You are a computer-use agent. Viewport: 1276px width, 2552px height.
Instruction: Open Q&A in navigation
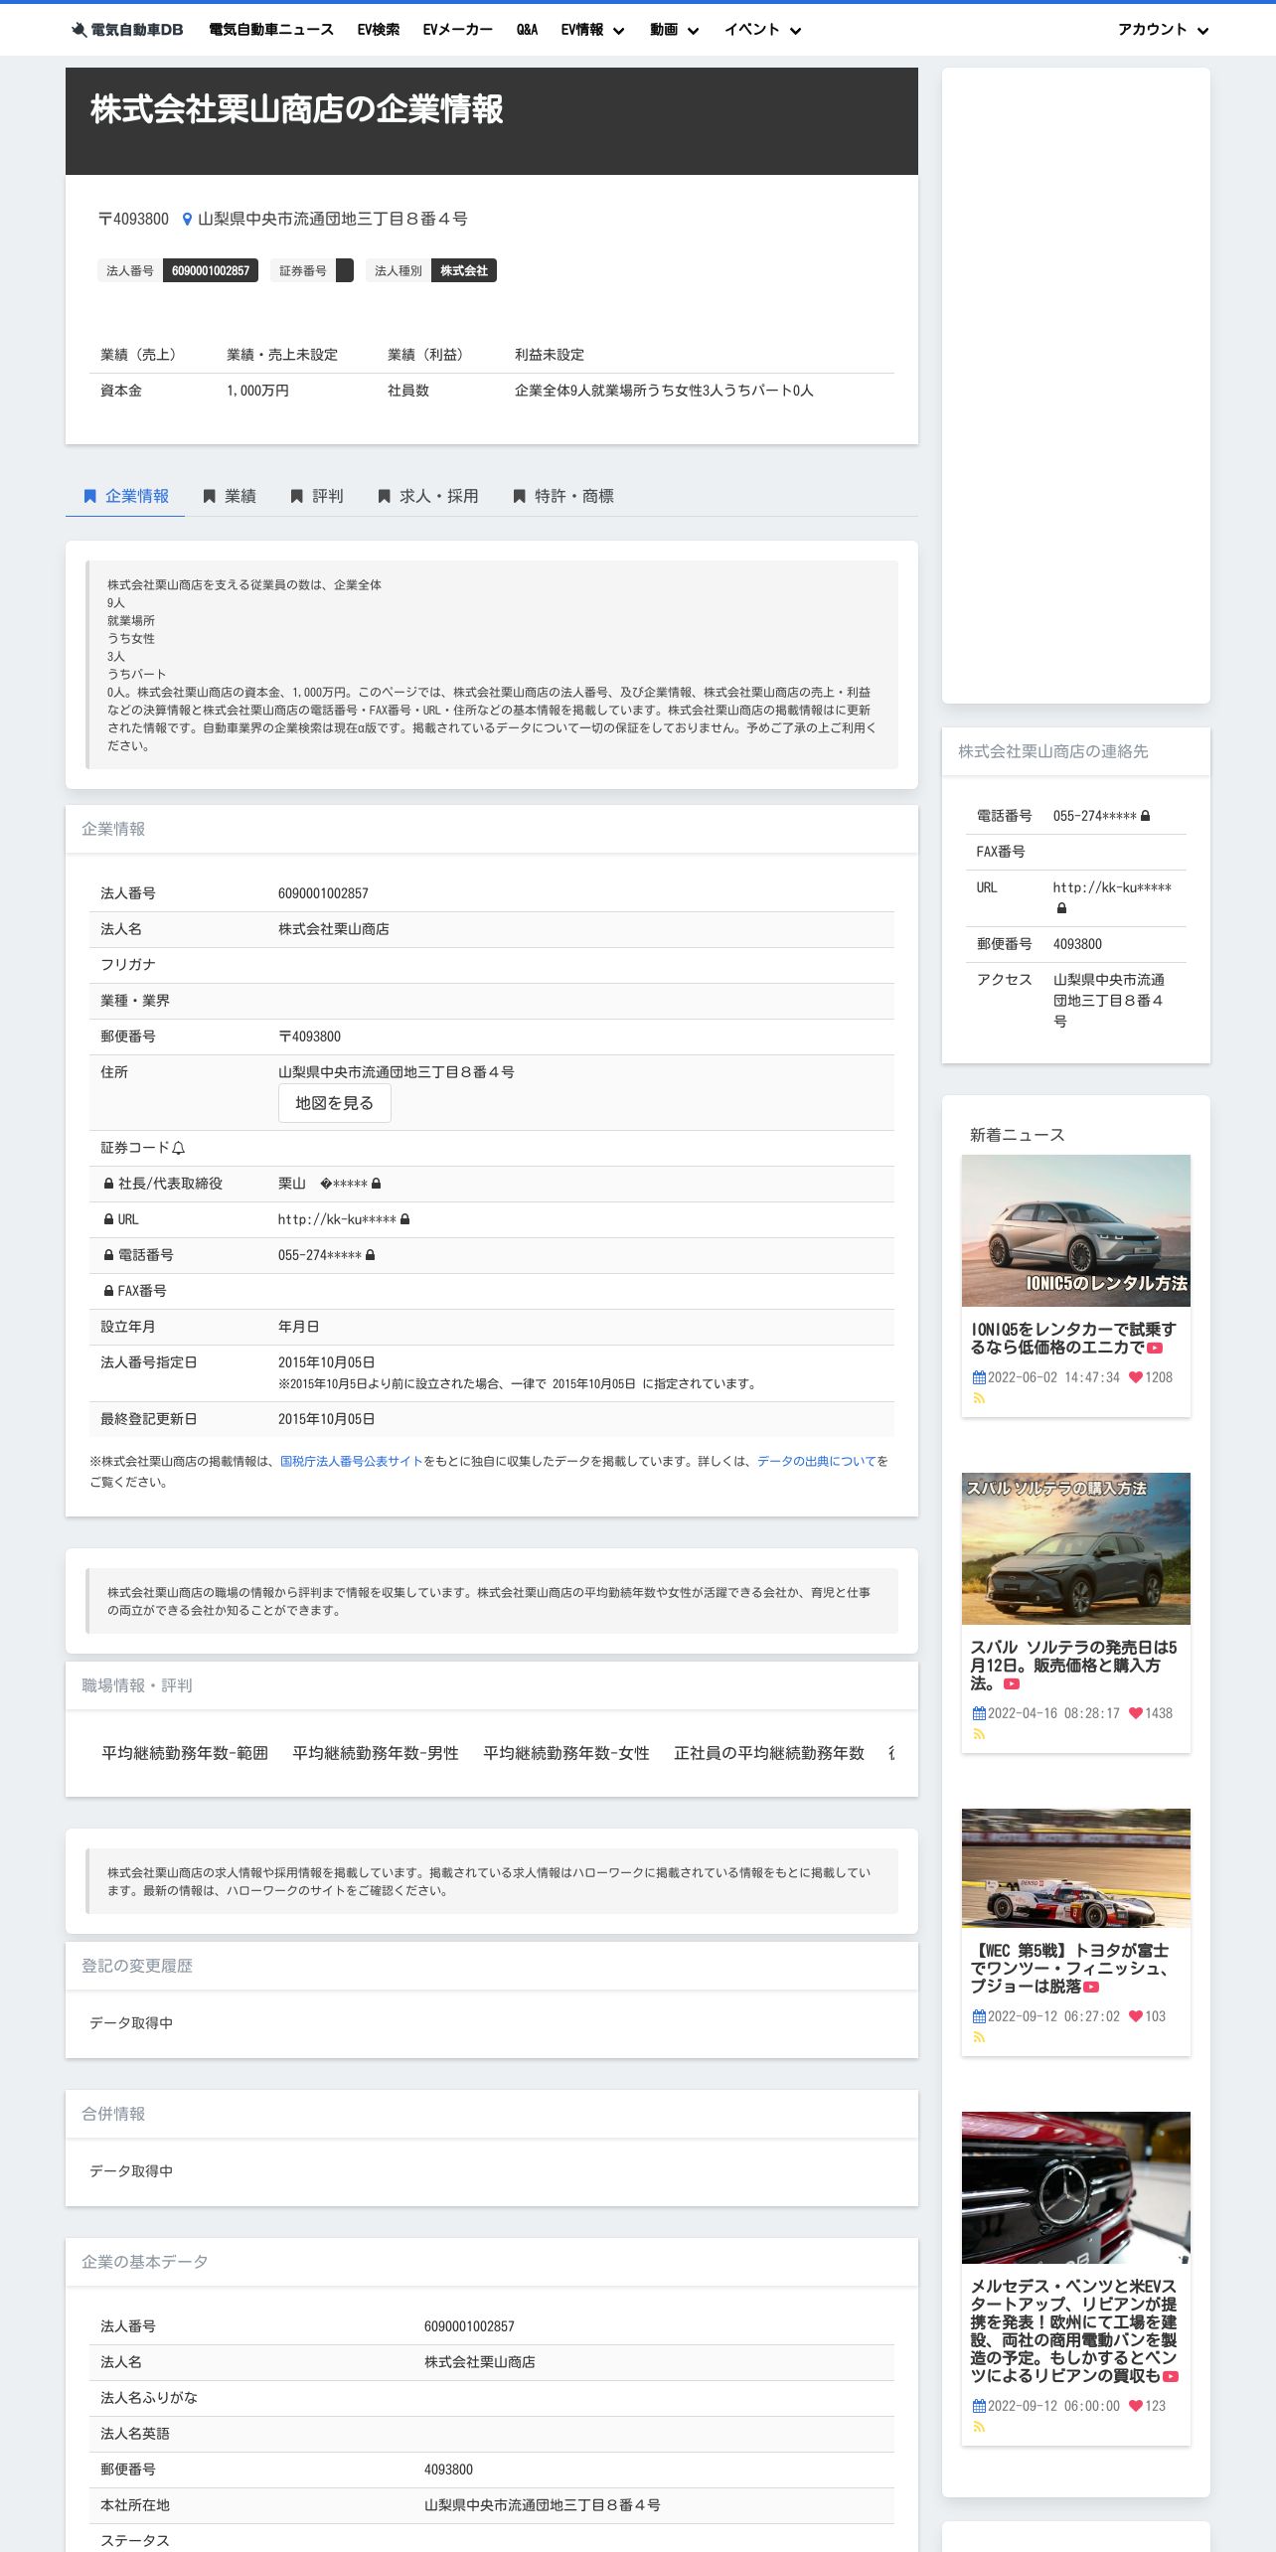(x=527, y=30)
